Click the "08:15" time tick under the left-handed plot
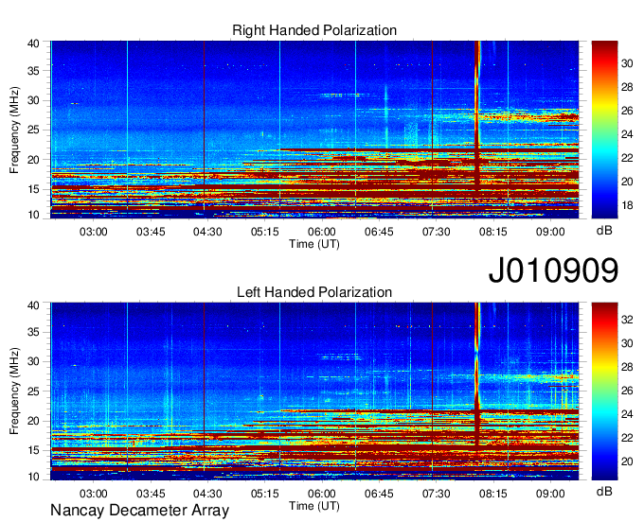Screen dimensions: 644x522 493,494
